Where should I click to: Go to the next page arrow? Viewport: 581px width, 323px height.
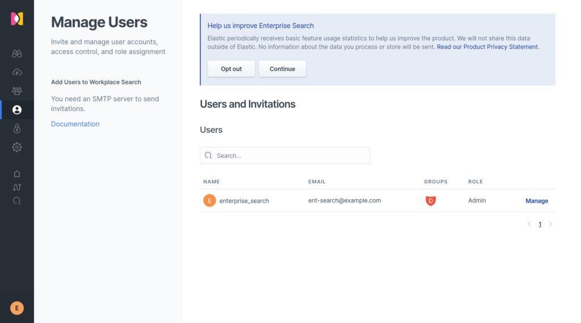[550, 224]
